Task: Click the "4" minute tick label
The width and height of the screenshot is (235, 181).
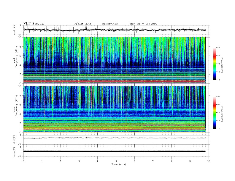Action: coord(98,161)
